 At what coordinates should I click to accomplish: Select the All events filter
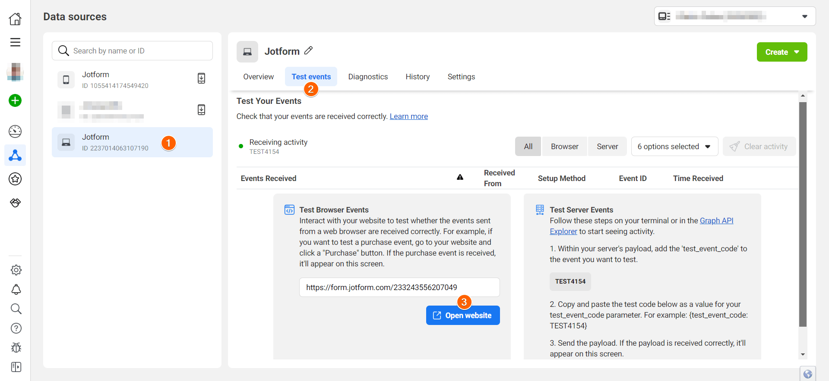528,147
